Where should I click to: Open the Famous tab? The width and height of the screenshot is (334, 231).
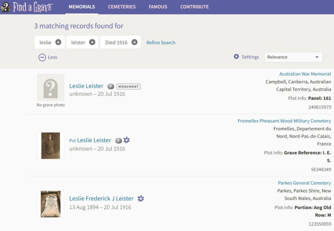coord(158,7)
